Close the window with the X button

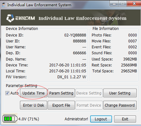click(134, 4)
